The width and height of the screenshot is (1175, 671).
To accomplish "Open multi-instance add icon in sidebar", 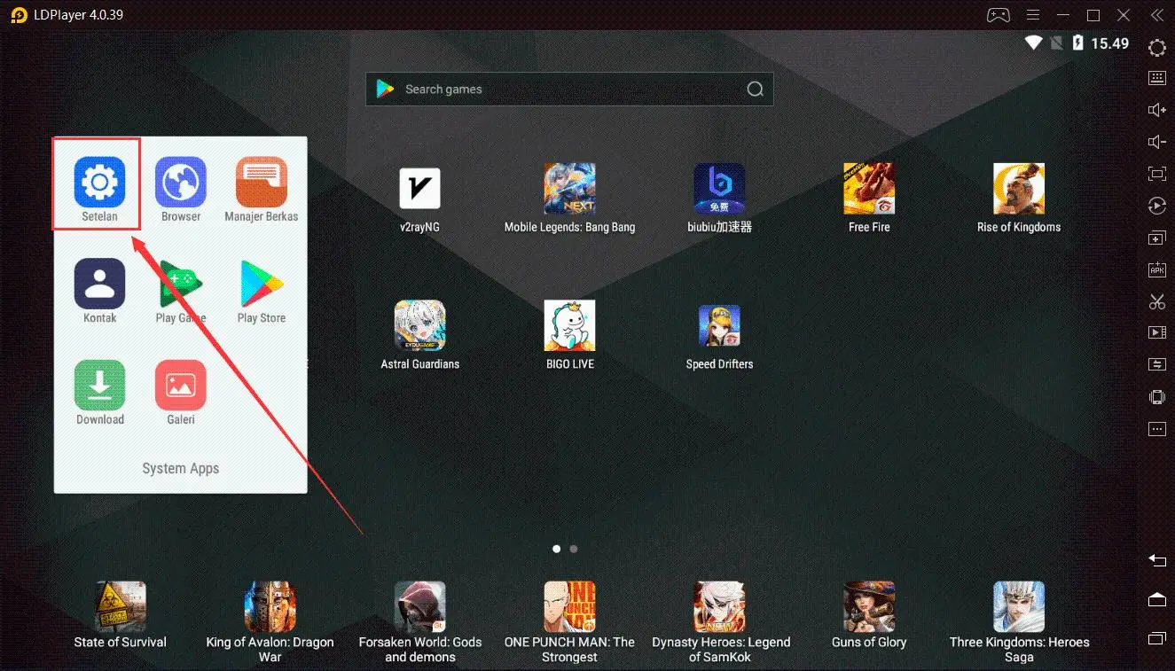I will [1157, 238].
